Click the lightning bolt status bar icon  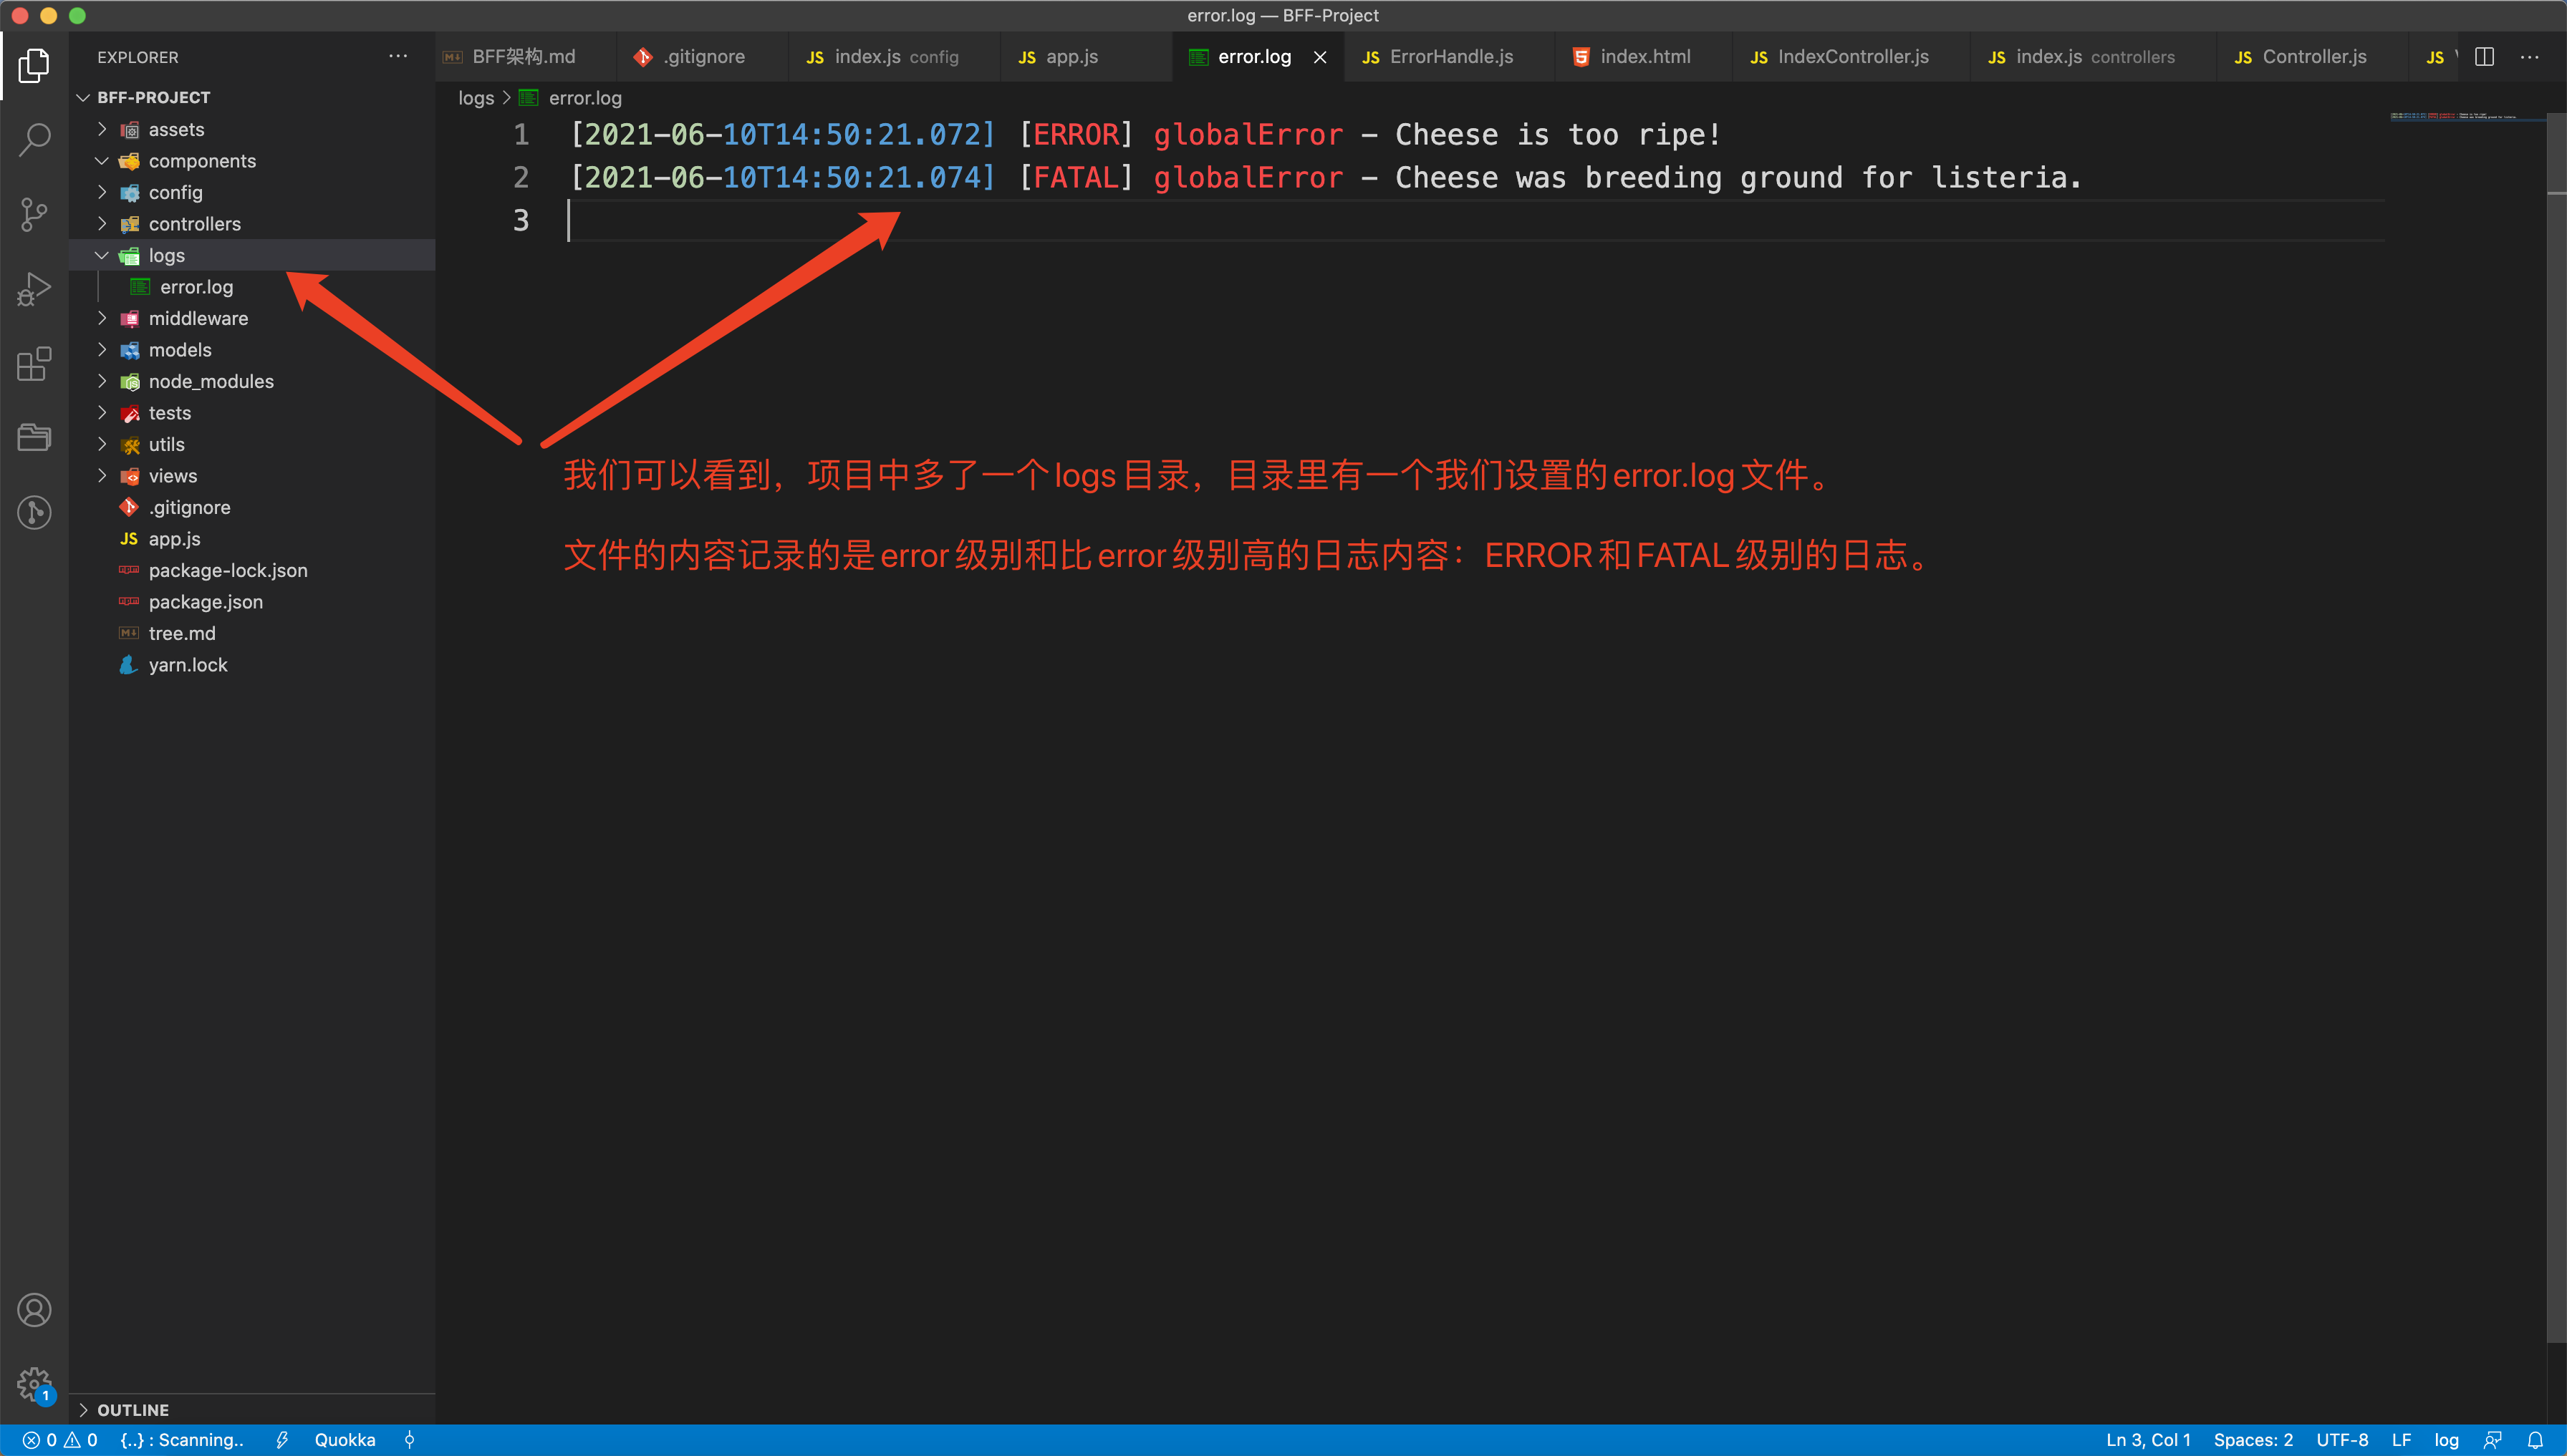(x=282, y=1440)
